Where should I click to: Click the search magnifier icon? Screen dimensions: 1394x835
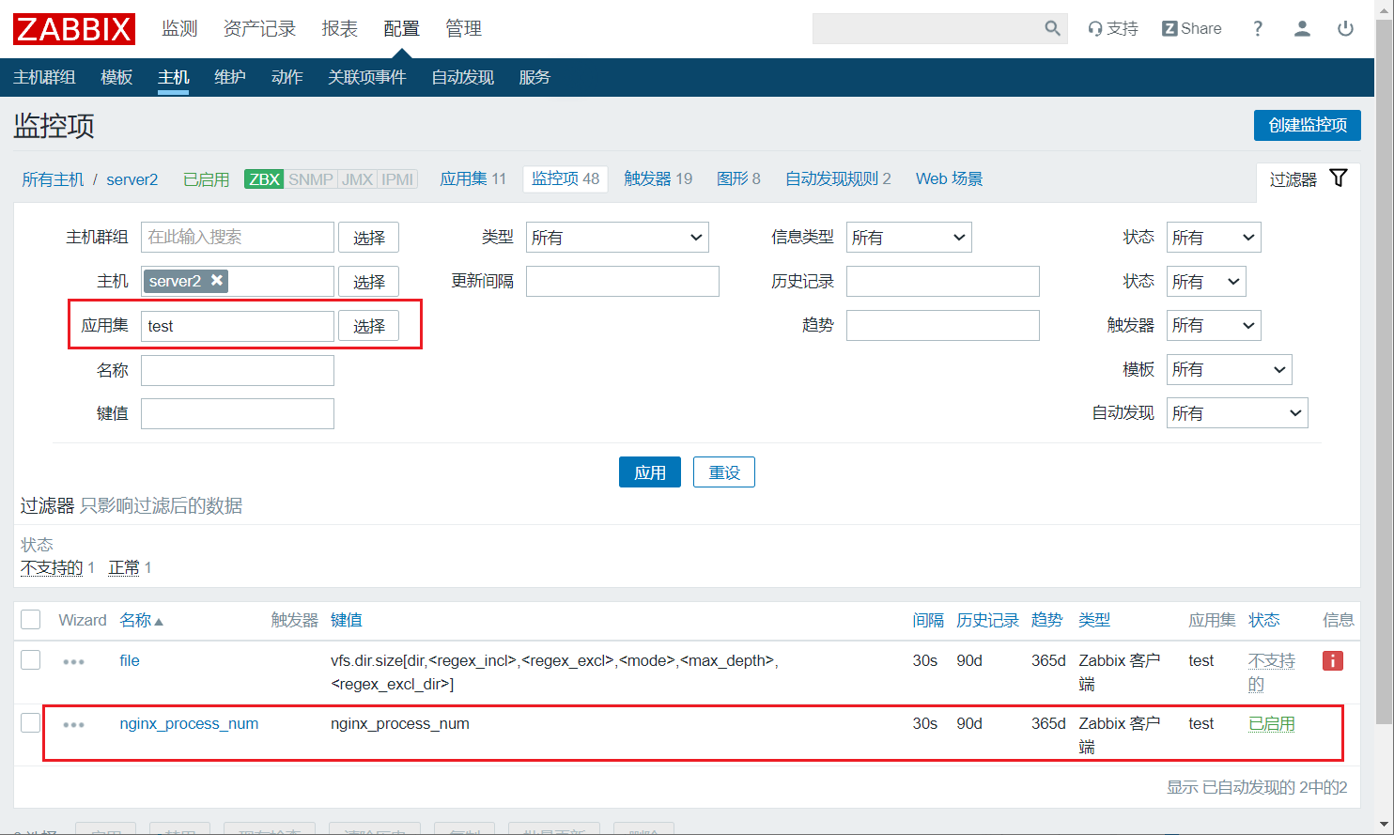[1052, 29]
